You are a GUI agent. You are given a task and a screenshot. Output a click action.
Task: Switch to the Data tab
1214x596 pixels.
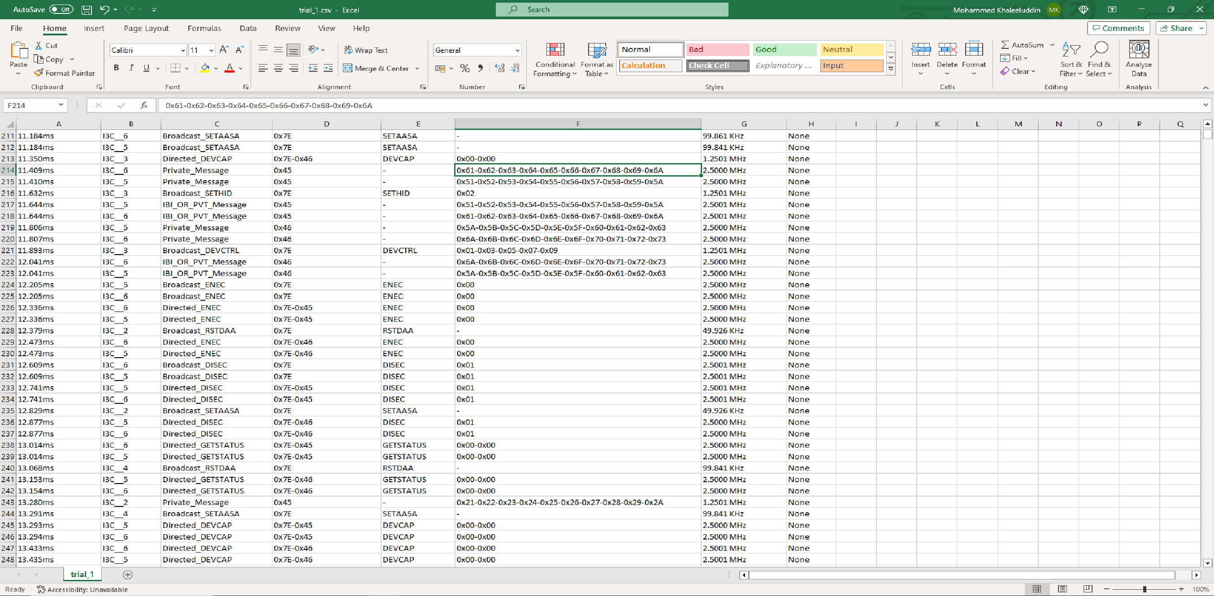coord(248,28)
